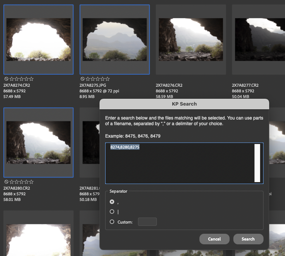Click the 'Example: 8475, 8476, 8479' text
The height and width of the screenshot is (256, 285).
pos(133,136)
